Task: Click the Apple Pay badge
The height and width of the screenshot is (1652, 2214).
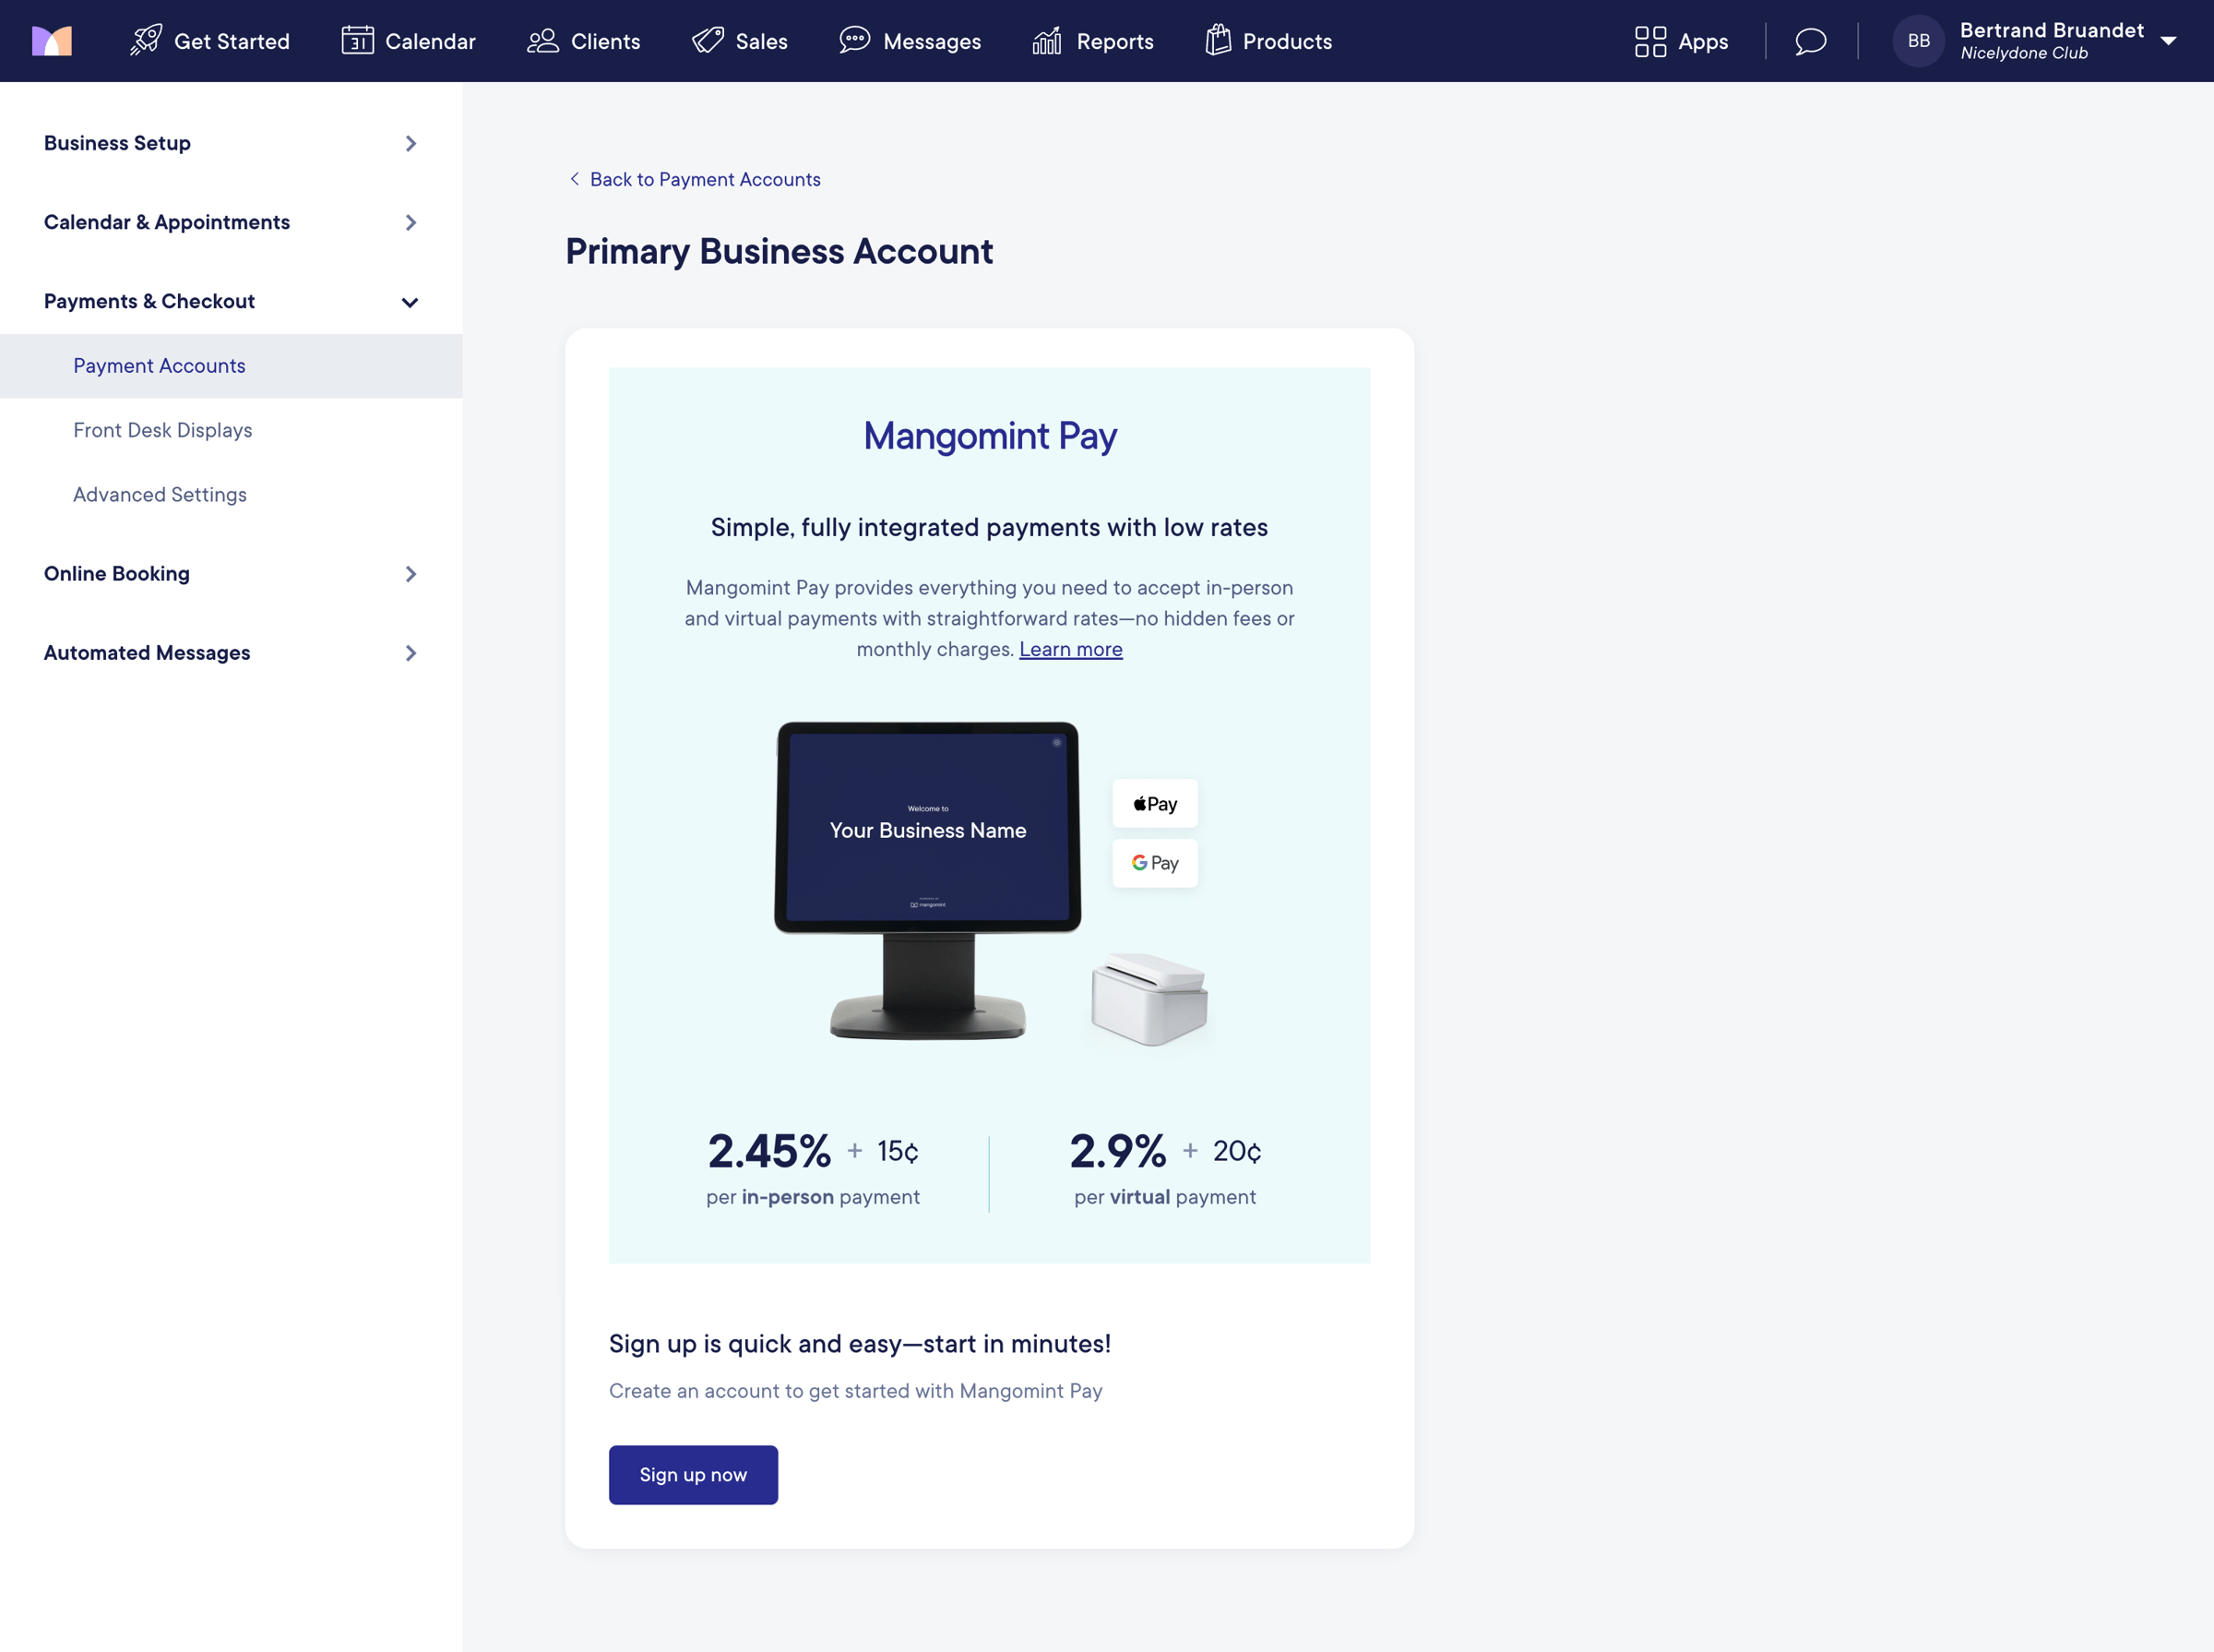Action: point(1154,803)
